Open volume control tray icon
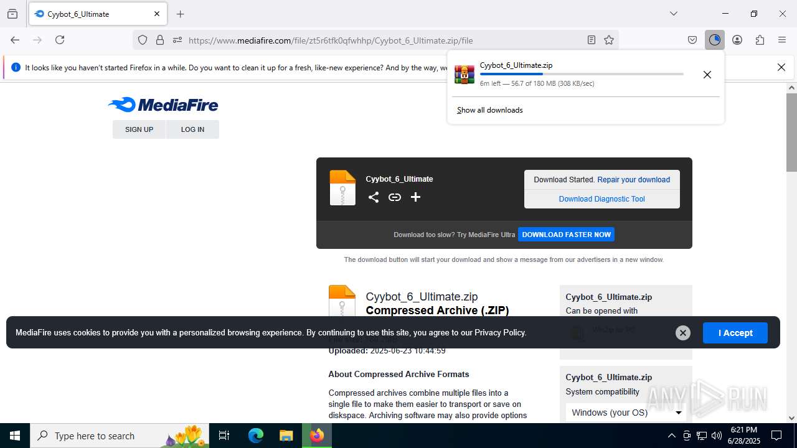 click(x=717, y=436)
